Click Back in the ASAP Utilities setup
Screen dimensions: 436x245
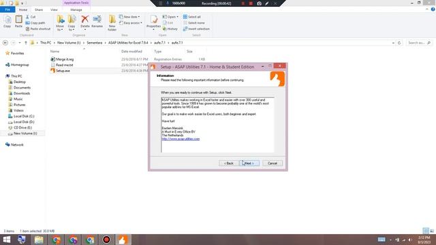[229, 163]
